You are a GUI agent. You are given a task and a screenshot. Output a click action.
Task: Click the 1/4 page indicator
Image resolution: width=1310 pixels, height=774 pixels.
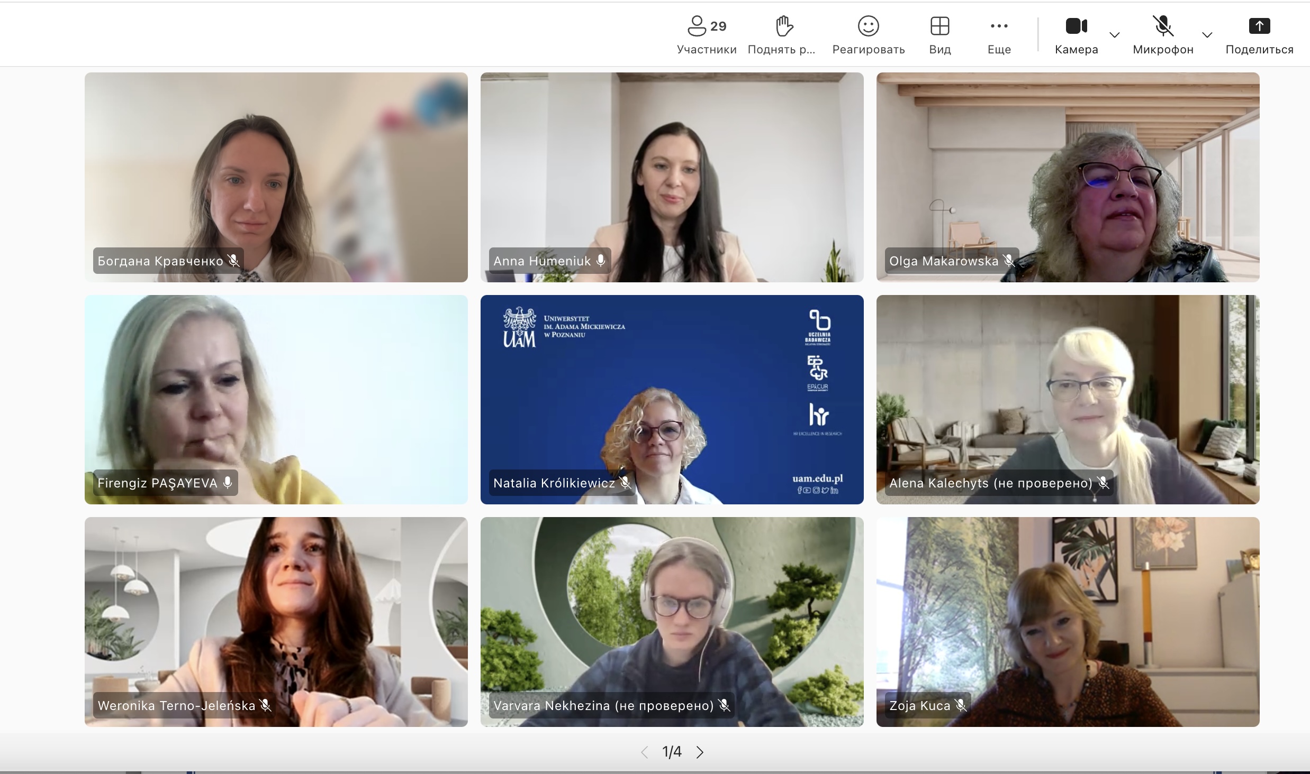point(672,752)
